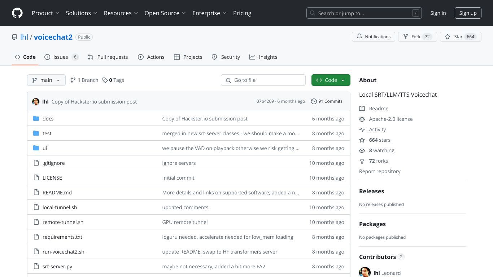Image resolution: width=493 pixels, height=277 pixels.
Task: Open the 91 Commits history link
Action: coord(327,101)
